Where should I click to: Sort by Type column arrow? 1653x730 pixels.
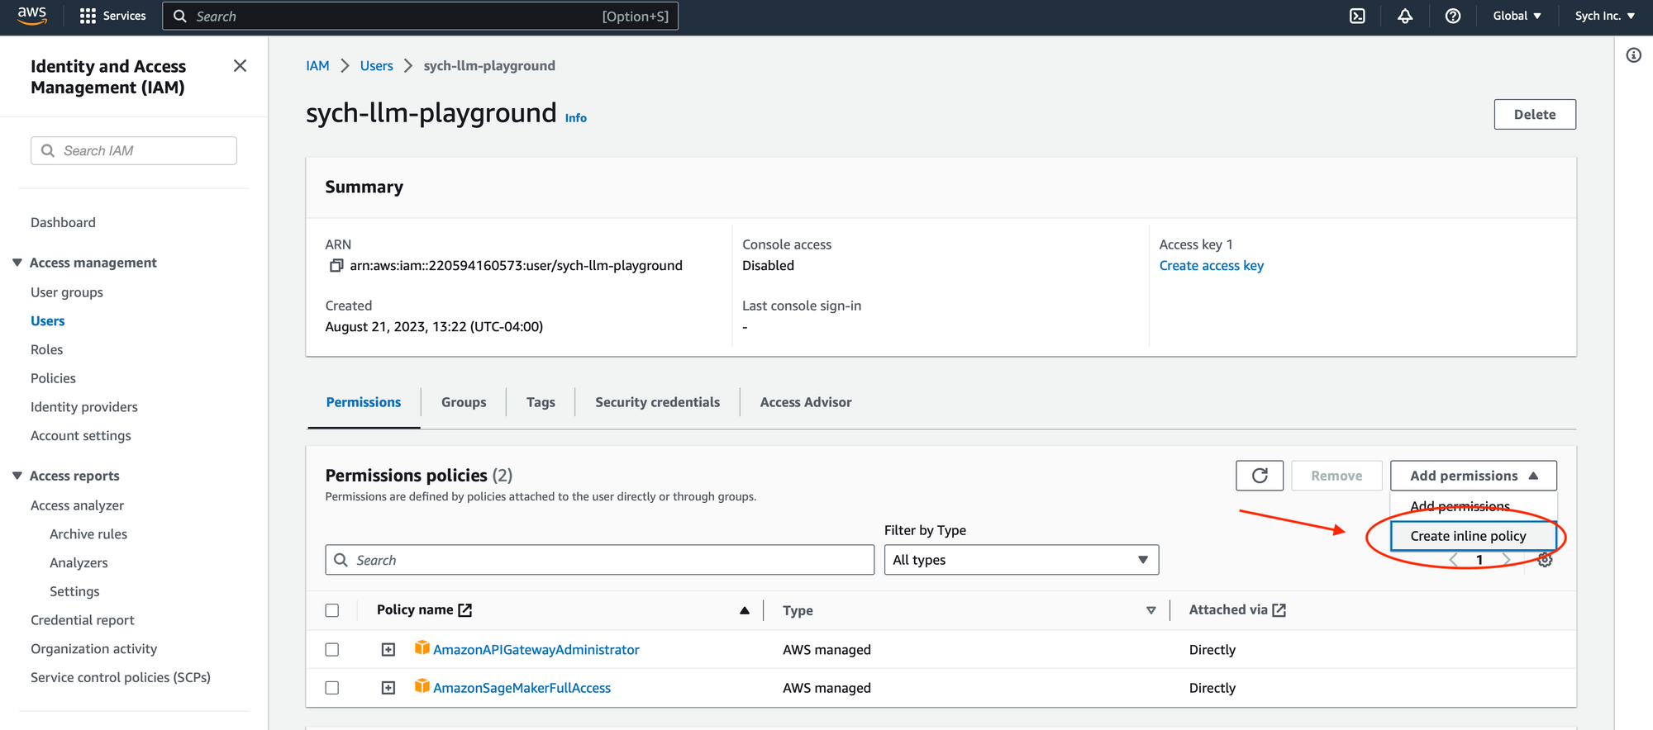[1151, 610]
